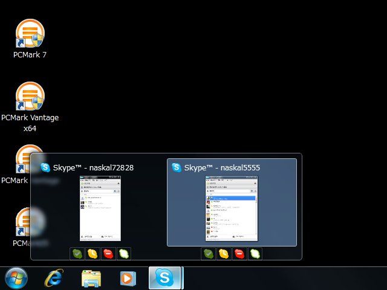Image resolution: width=387 pixels, height=290 pixels.
Task: Select the naskal72828 Skype window thumbnail
Action: click(100, 208)
